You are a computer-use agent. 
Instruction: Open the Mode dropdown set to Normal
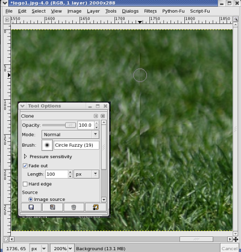pos(70,135)
